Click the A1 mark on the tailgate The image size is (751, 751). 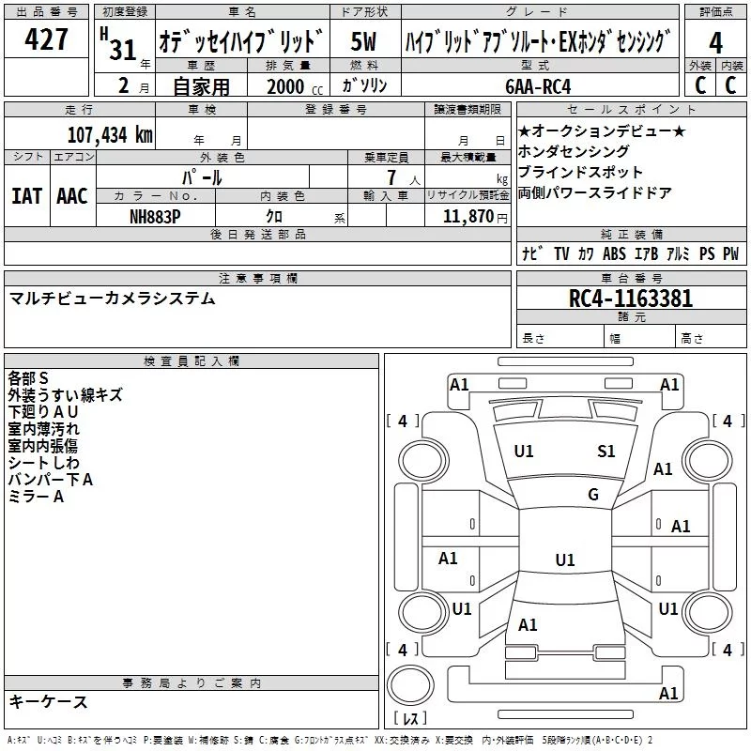tap(528, 625)
